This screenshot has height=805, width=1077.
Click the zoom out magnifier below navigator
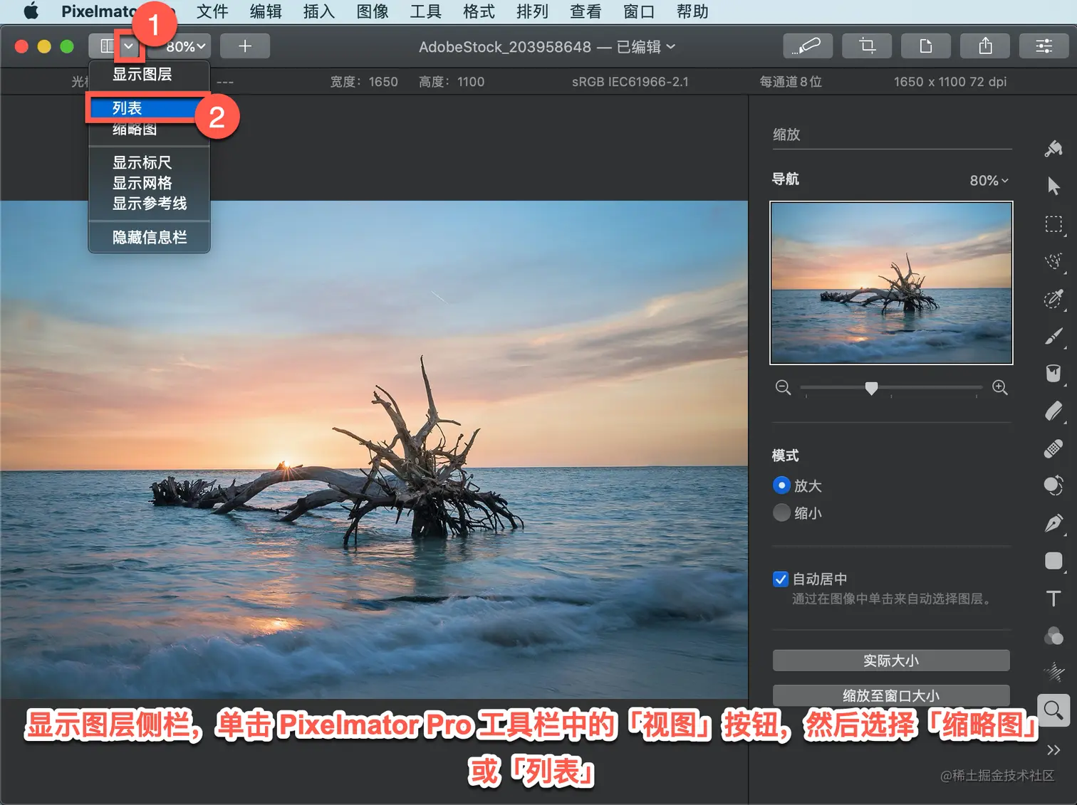(x=783, y=388)
